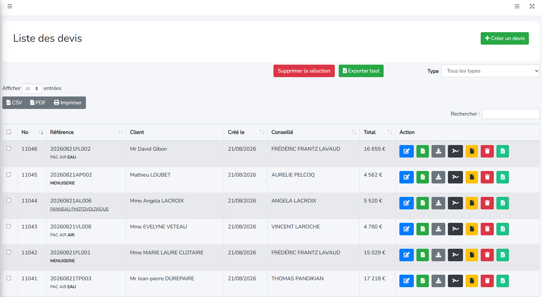
Task: Toggle fullscreen with the expand arrows icon
Action: (x=532, y=6)
